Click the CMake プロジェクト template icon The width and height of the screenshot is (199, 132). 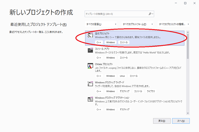pos(90,66)
